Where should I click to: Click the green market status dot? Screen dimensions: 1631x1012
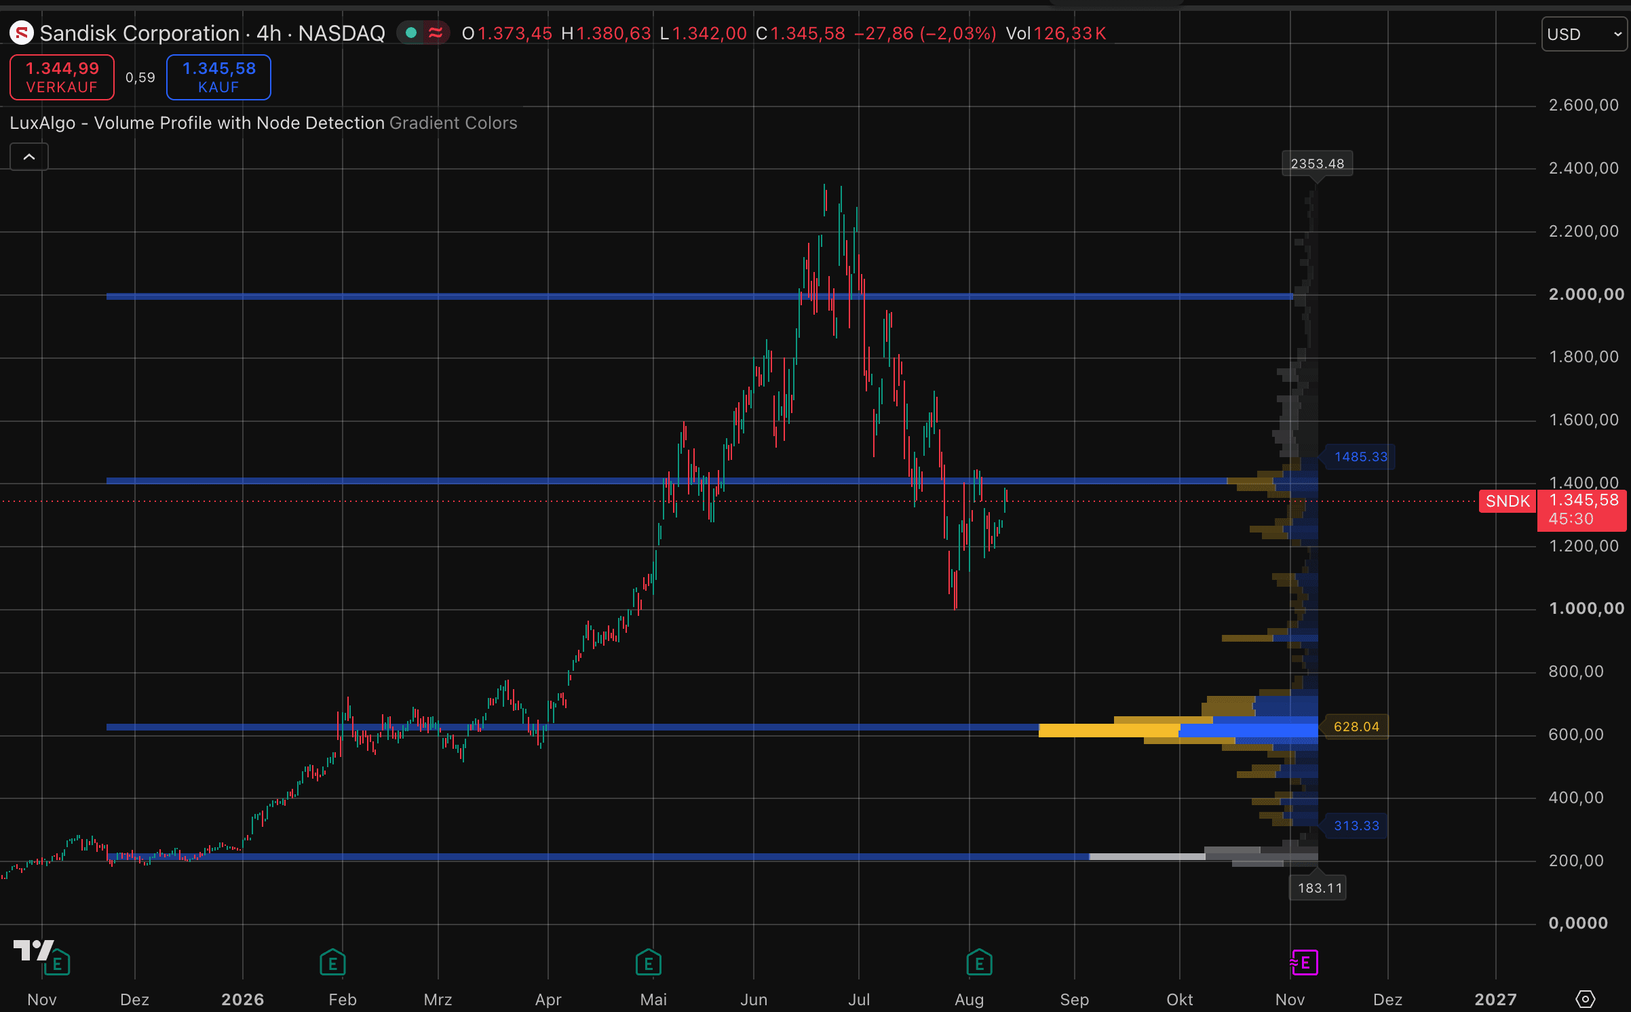point(411,33)
